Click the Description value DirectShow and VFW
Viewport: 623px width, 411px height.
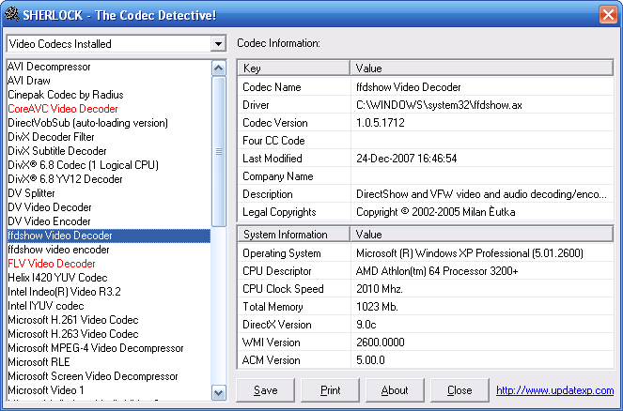point(481,194)
